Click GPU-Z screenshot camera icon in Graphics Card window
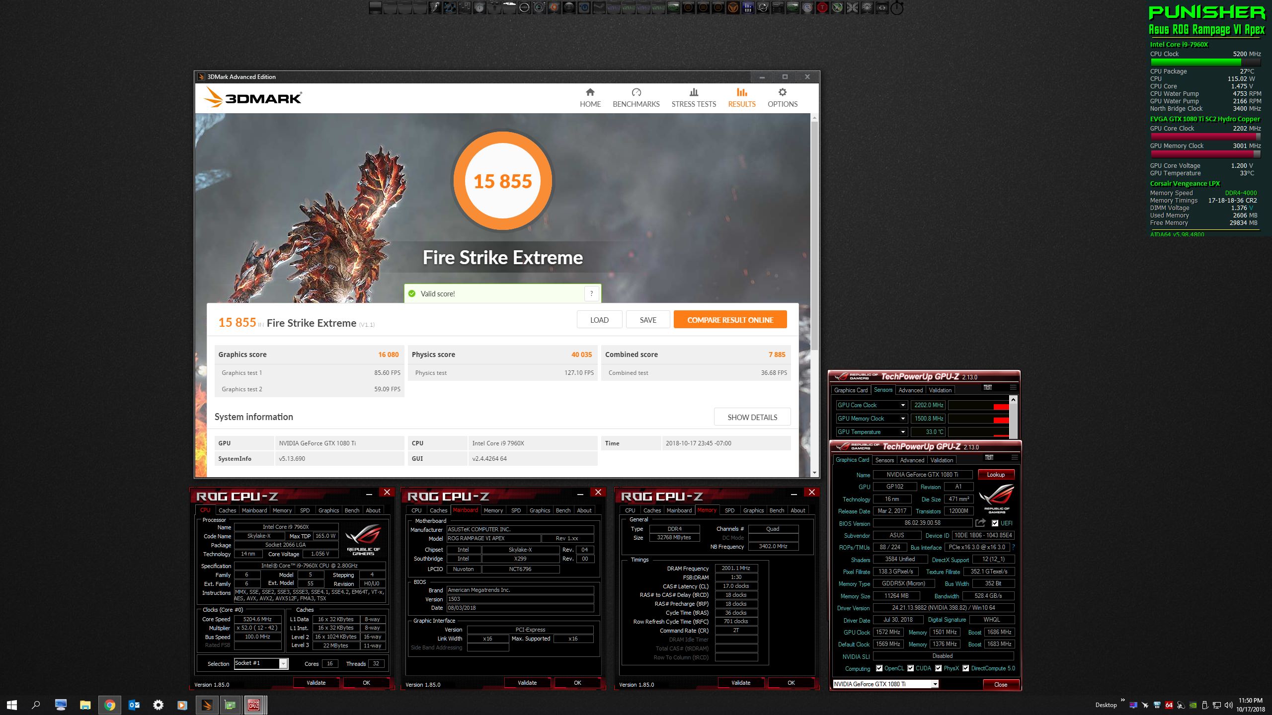The width and height of the screenshot is (1272, 715). point(989,457)
